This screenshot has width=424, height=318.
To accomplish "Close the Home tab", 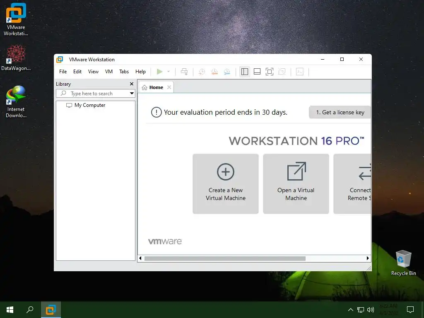I will 169,87.
